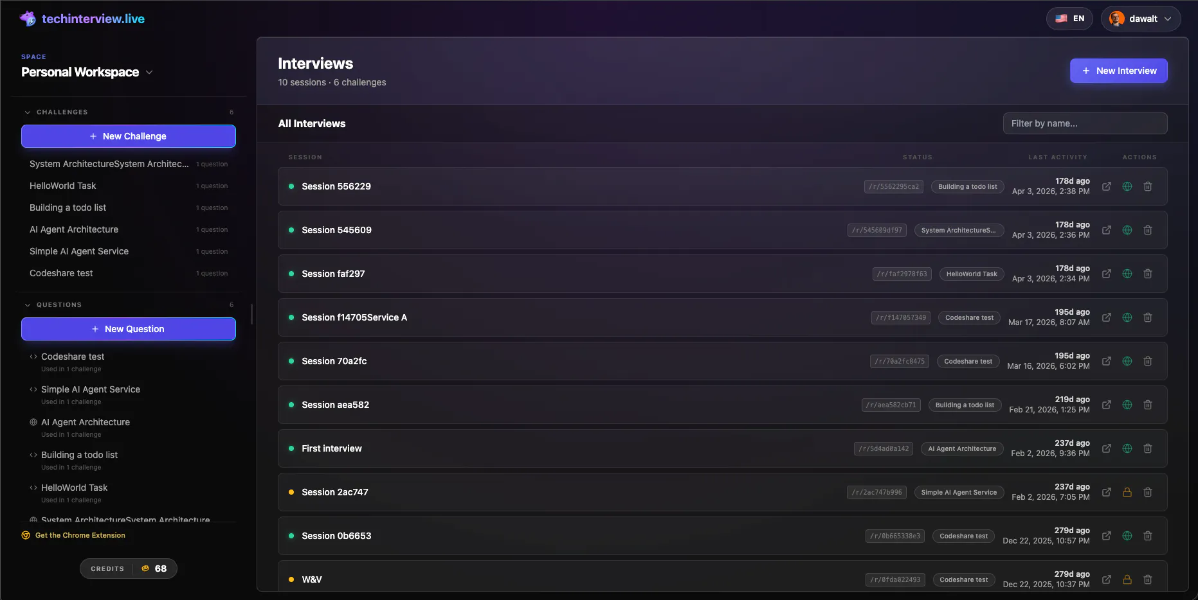This screenshot has height=600, width=1198.
Task: Open Session 556229 in new tab icon
Action: coord(1107,186)
